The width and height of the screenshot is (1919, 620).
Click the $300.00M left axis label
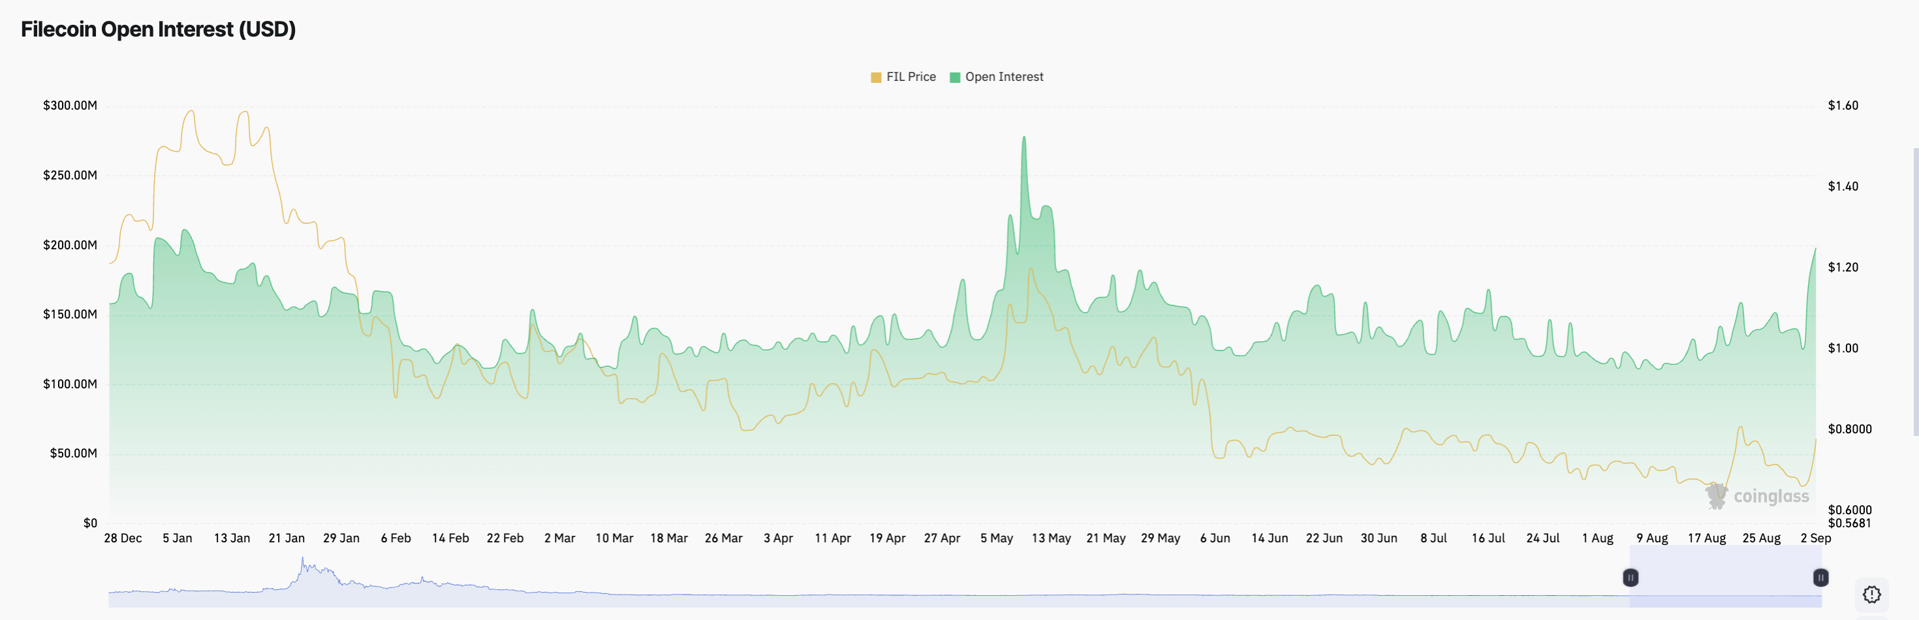70,106
